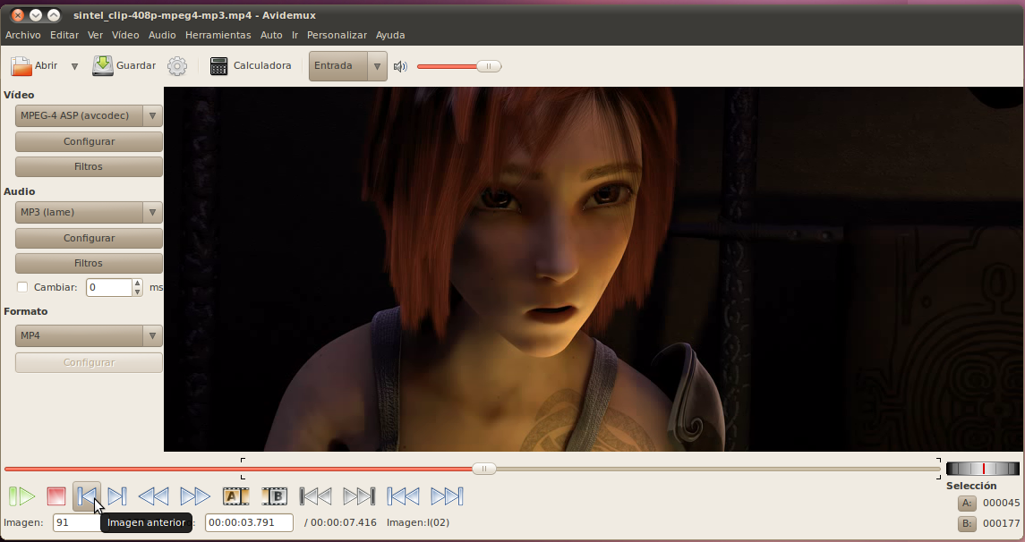The image size is (1025, 542).
Task: Click the green Play button
Action: click(21, 496)
